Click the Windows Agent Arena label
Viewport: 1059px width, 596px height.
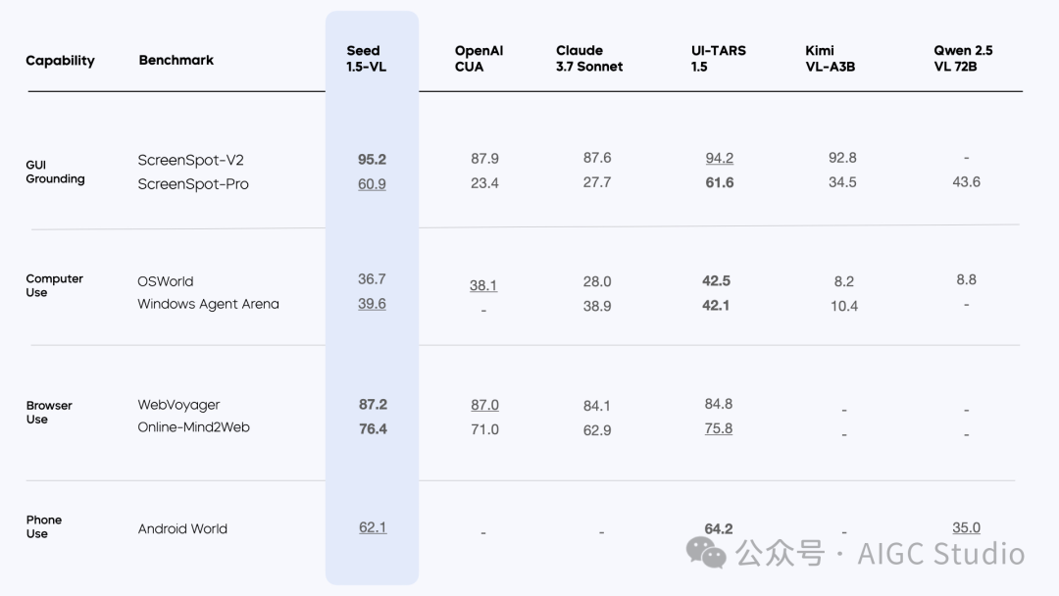[x=208, y=304]
